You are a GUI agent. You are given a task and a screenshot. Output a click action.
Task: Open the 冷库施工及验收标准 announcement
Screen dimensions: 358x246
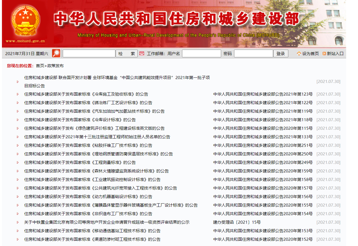point(86,94)
